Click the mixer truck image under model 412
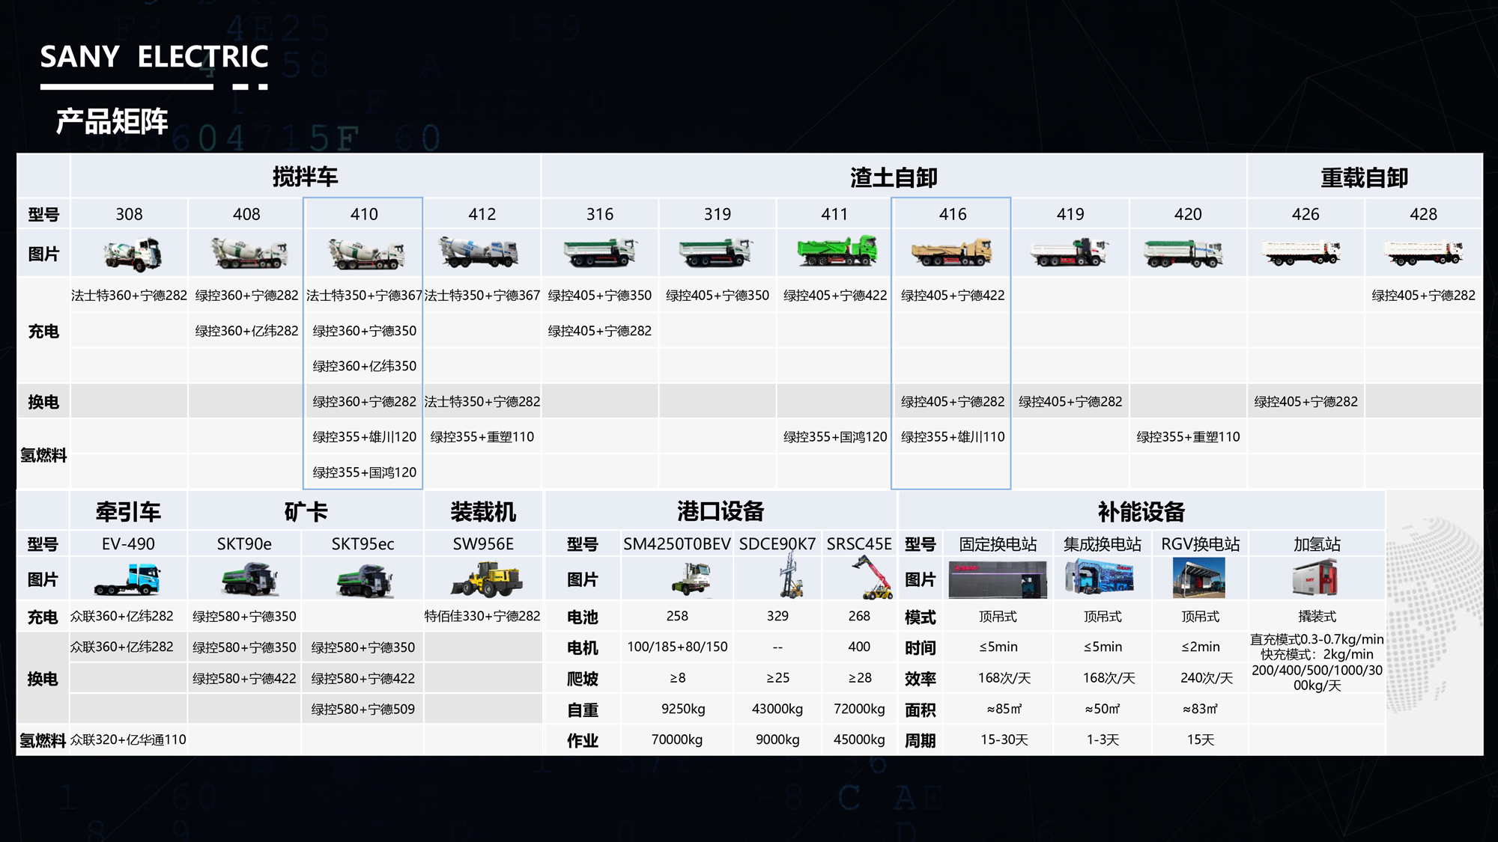Viewport: 1498px width, 842px height. tap(479, 252)
